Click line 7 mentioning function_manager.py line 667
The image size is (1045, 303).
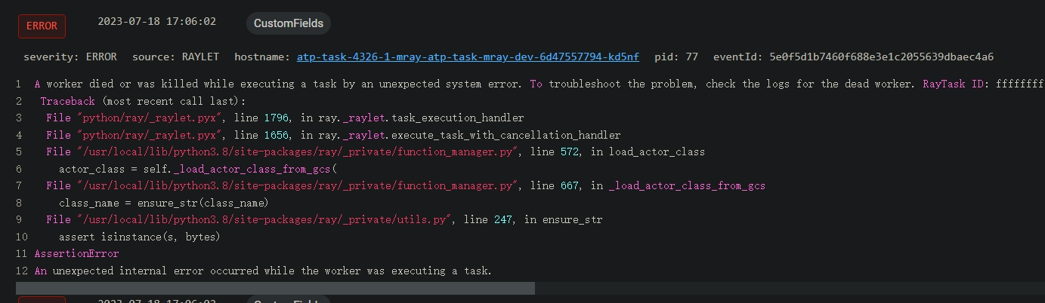pyautogui.click(x=406, y=185)
